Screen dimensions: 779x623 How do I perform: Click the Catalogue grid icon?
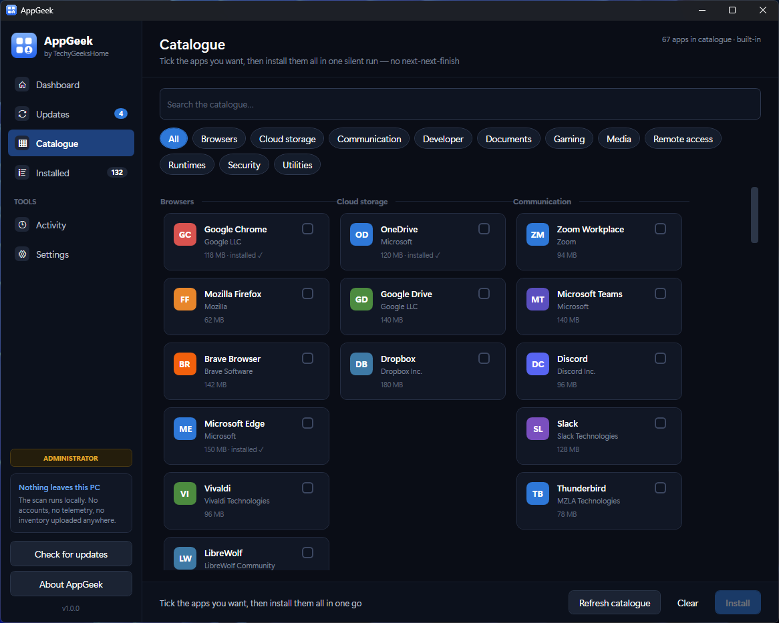pos(22,144)
